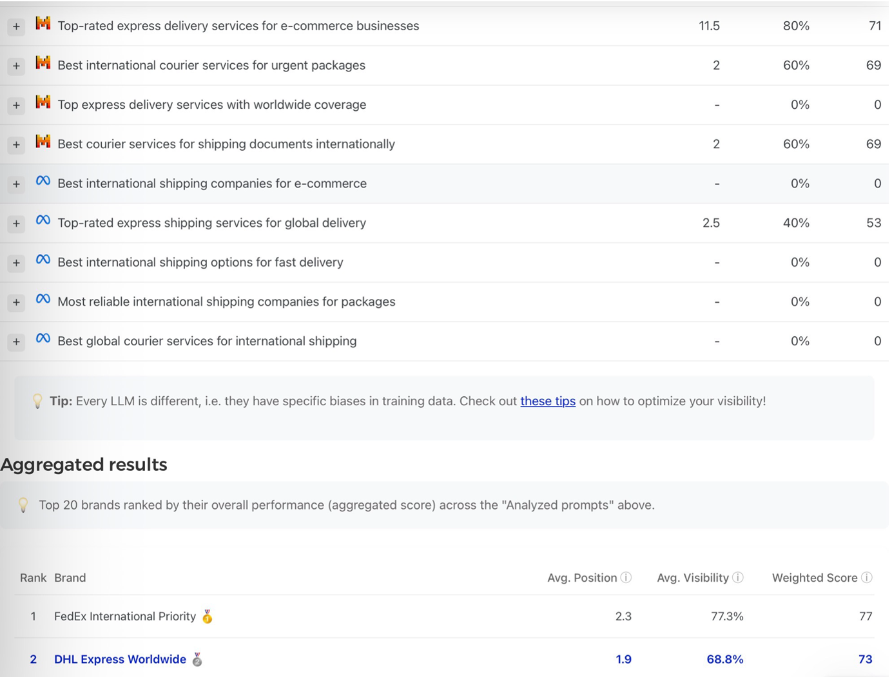This screenshot has width=892, height=679.
Task: Expand the urgent packages courier prompt row
Action: (16, 66)
